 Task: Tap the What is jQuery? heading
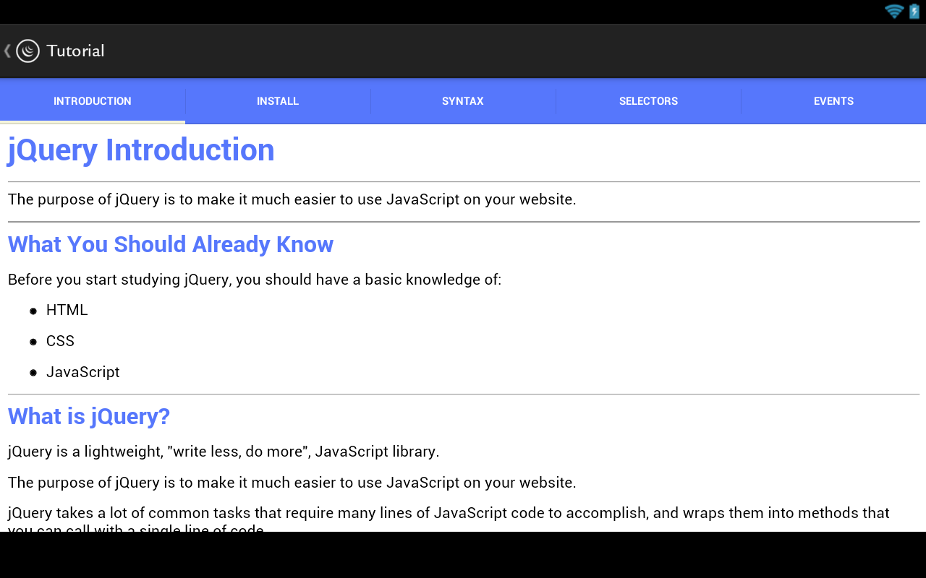pyautogui.click(x=89, y=416)
